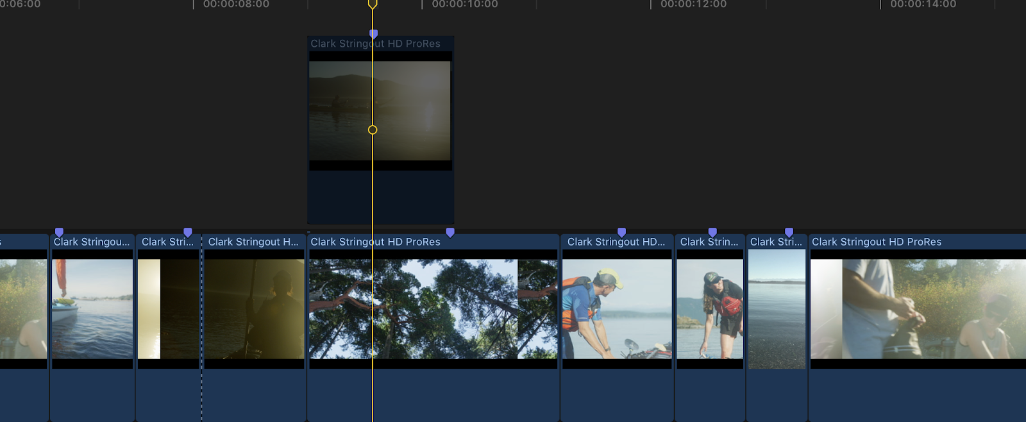Select the looking-up-at-trees clip thumbnail

click(433, 308)
